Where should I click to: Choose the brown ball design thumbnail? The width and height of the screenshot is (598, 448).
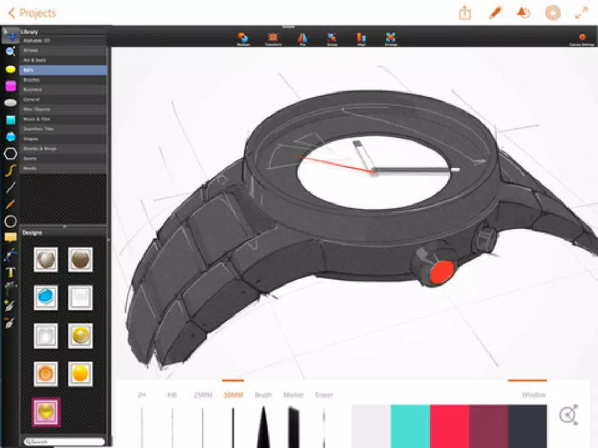pos(81,259)
